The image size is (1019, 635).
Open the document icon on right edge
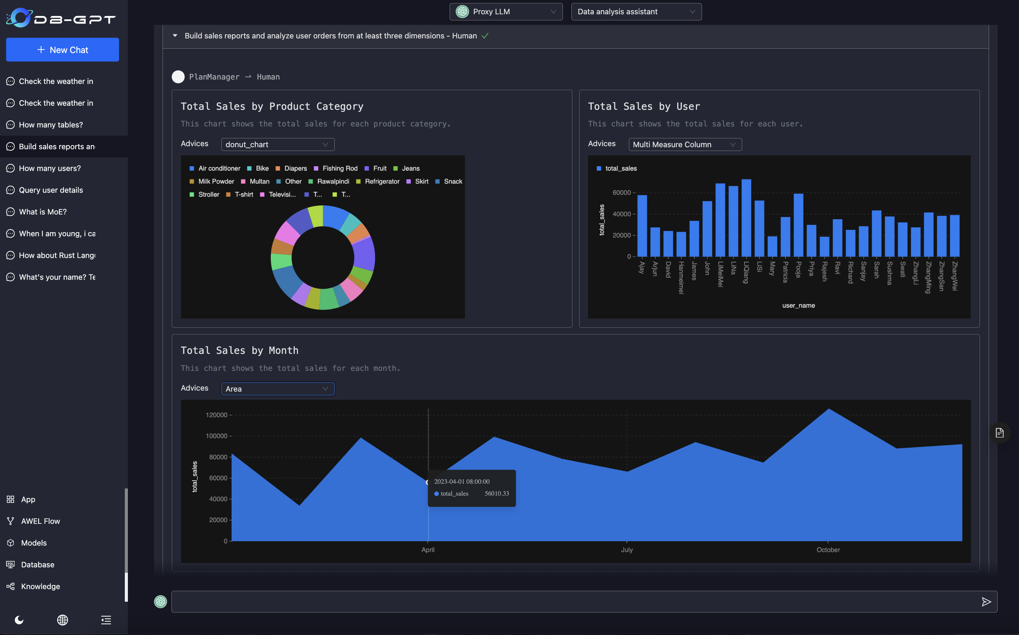click(x=999, y=433)
